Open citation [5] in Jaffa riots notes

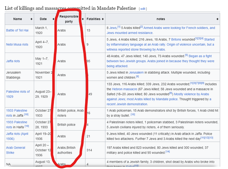tap(186, 55)
